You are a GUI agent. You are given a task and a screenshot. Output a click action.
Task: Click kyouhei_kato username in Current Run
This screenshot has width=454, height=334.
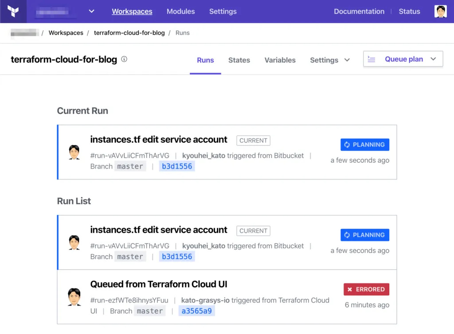204,156
